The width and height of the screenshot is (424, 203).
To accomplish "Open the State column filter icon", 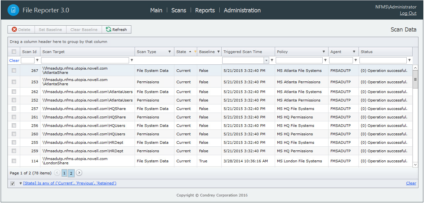I will pos(195,52).
